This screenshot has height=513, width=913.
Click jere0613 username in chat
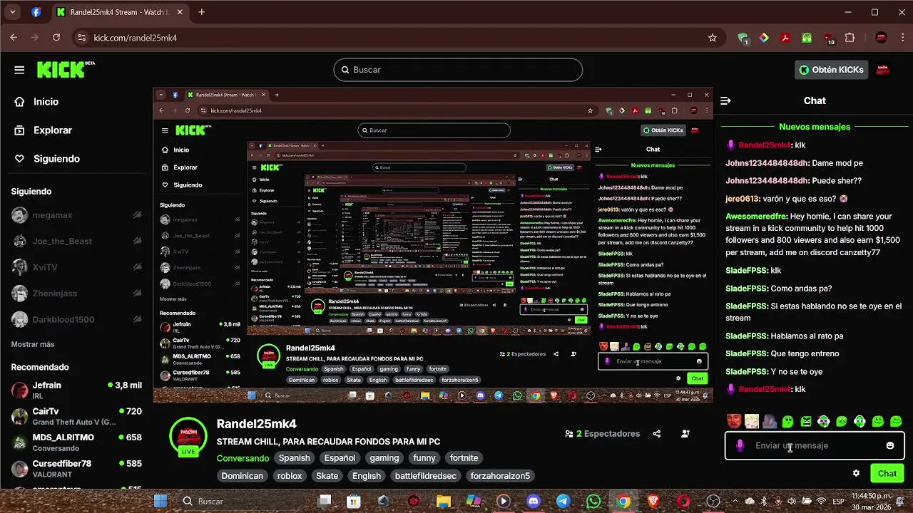743,199
